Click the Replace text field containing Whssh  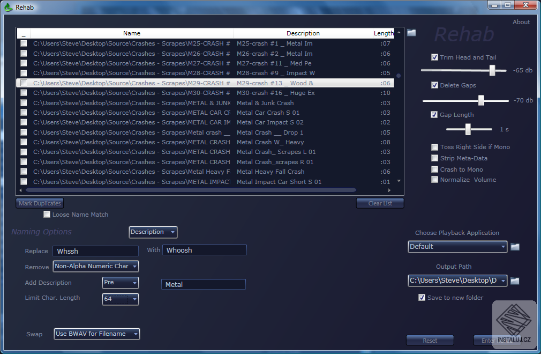(x=95, y=251)
